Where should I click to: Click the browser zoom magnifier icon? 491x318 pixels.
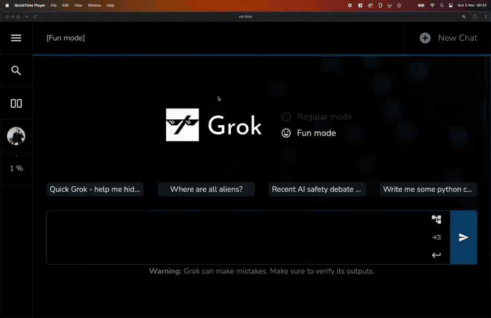point(464,16)
